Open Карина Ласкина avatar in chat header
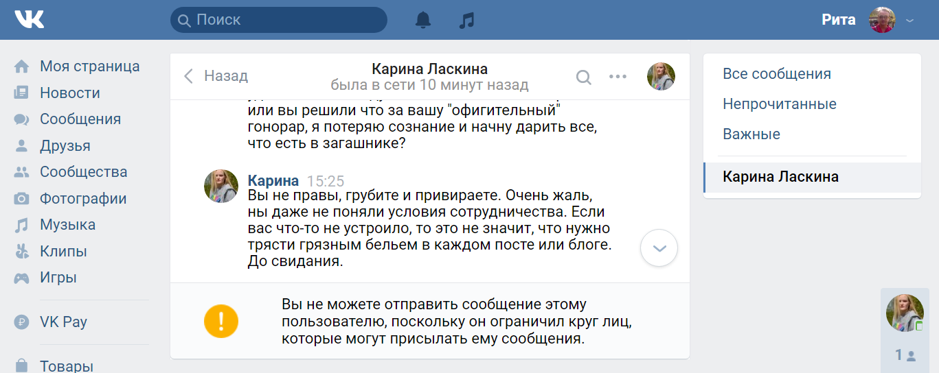The image size is (939, 373). (x=661, y=77)
